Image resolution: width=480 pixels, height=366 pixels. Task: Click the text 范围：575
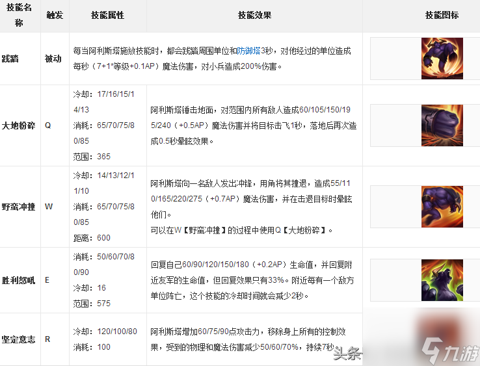pos(92,304)
